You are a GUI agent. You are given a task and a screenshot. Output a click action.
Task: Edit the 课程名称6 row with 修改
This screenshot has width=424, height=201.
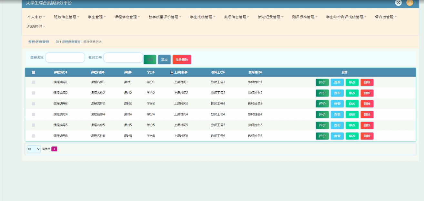click(352, 136)
